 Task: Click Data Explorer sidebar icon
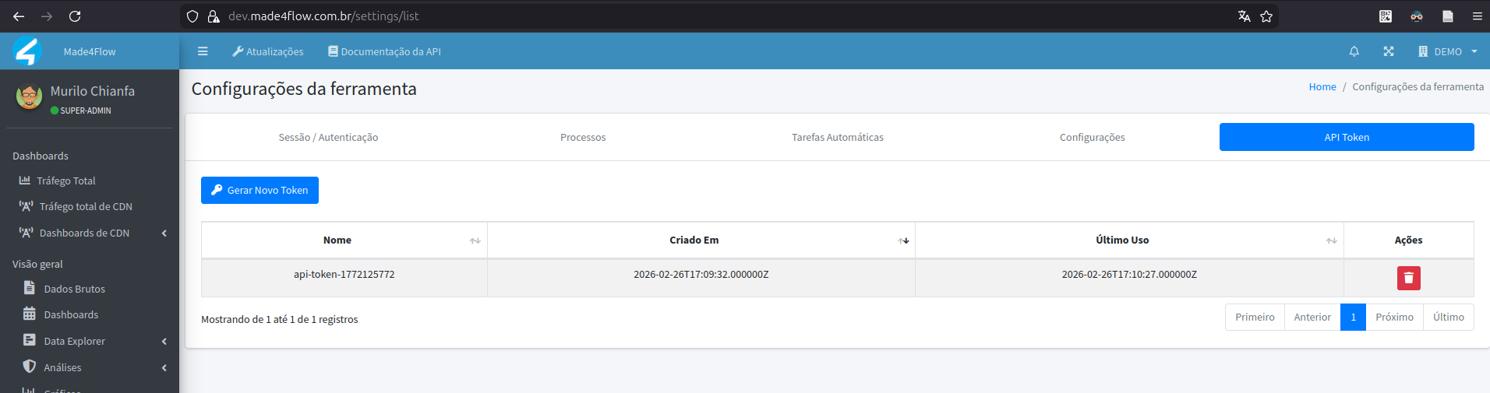tap(30, 340)
